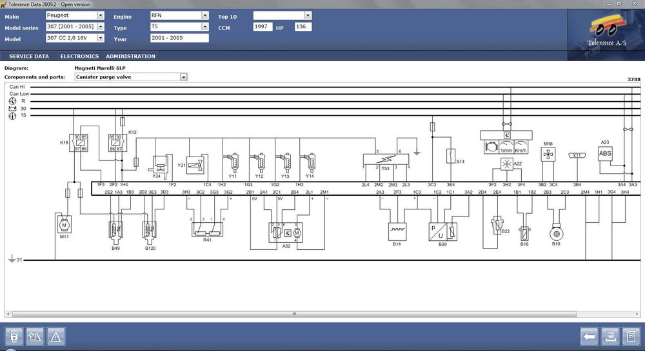Click the B29 pressure sensor symbol
This screenshot has width=645, height=351.
442,232
